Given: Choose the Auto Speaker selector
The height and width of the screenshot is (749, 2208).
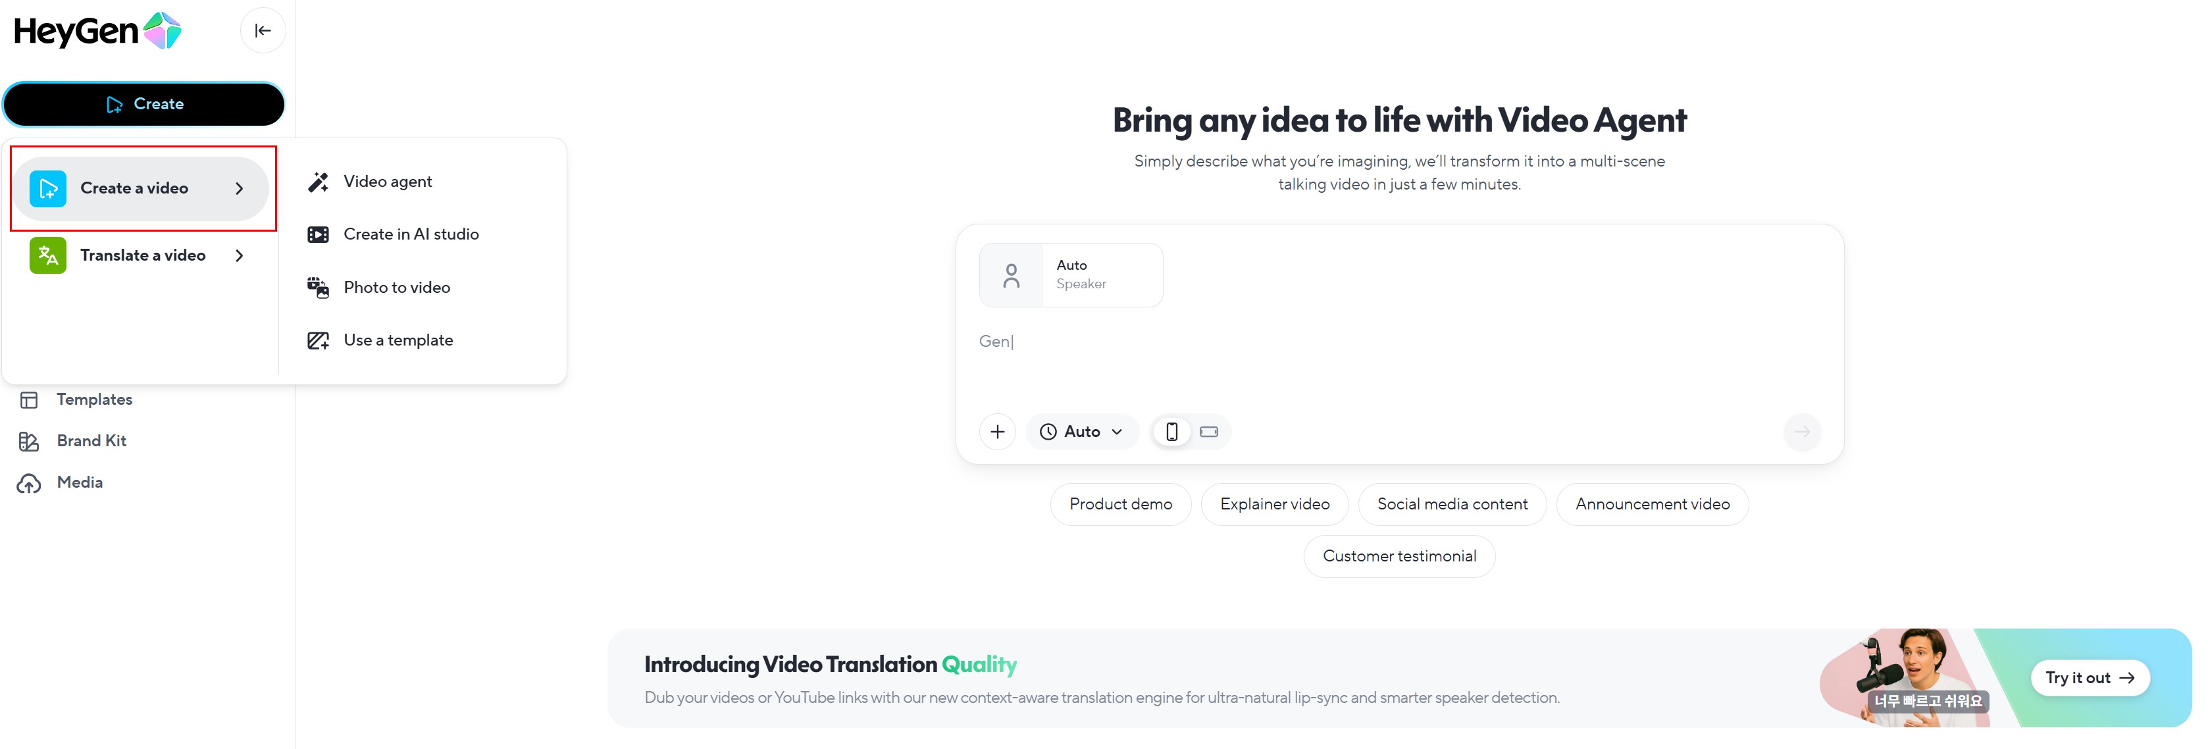Looking at the screenshot, I should pyautogui.click(x=1071, y=275).
